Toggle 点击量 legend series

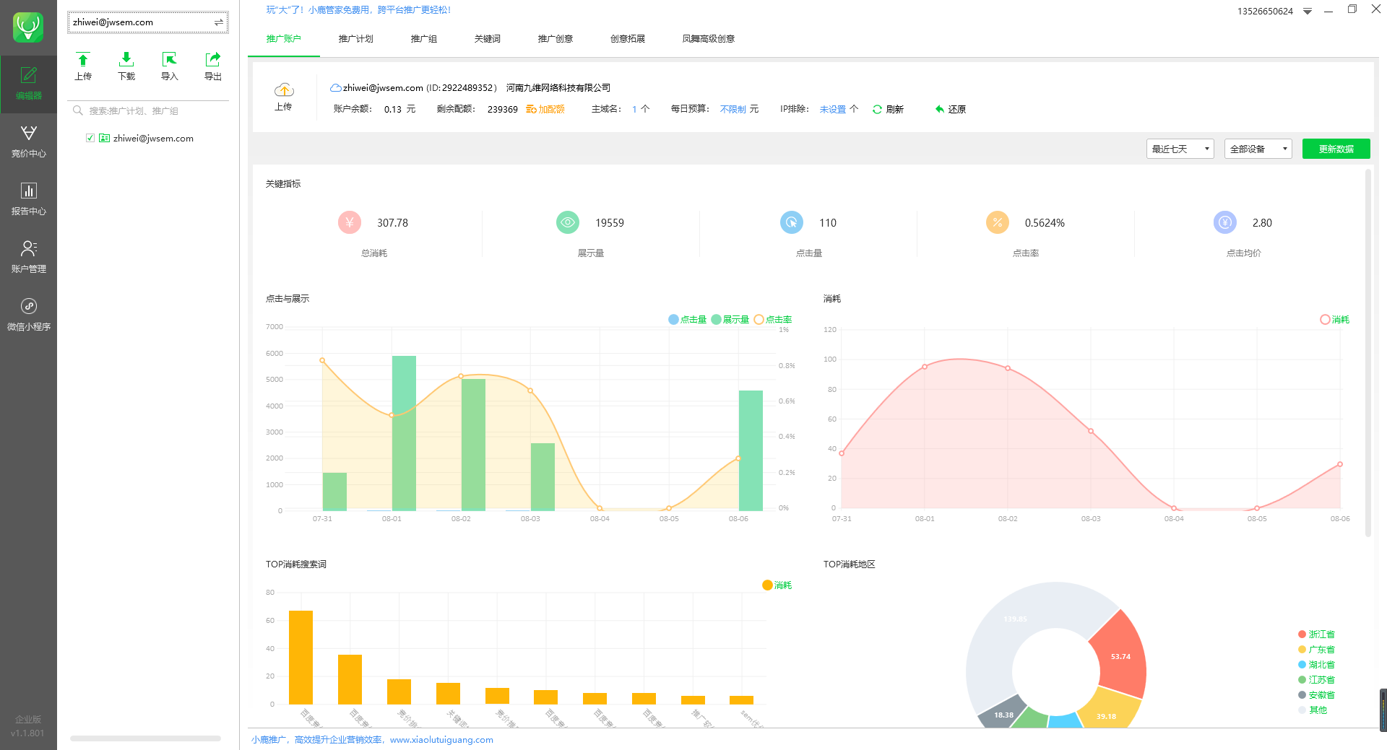(x=688, y=319)
